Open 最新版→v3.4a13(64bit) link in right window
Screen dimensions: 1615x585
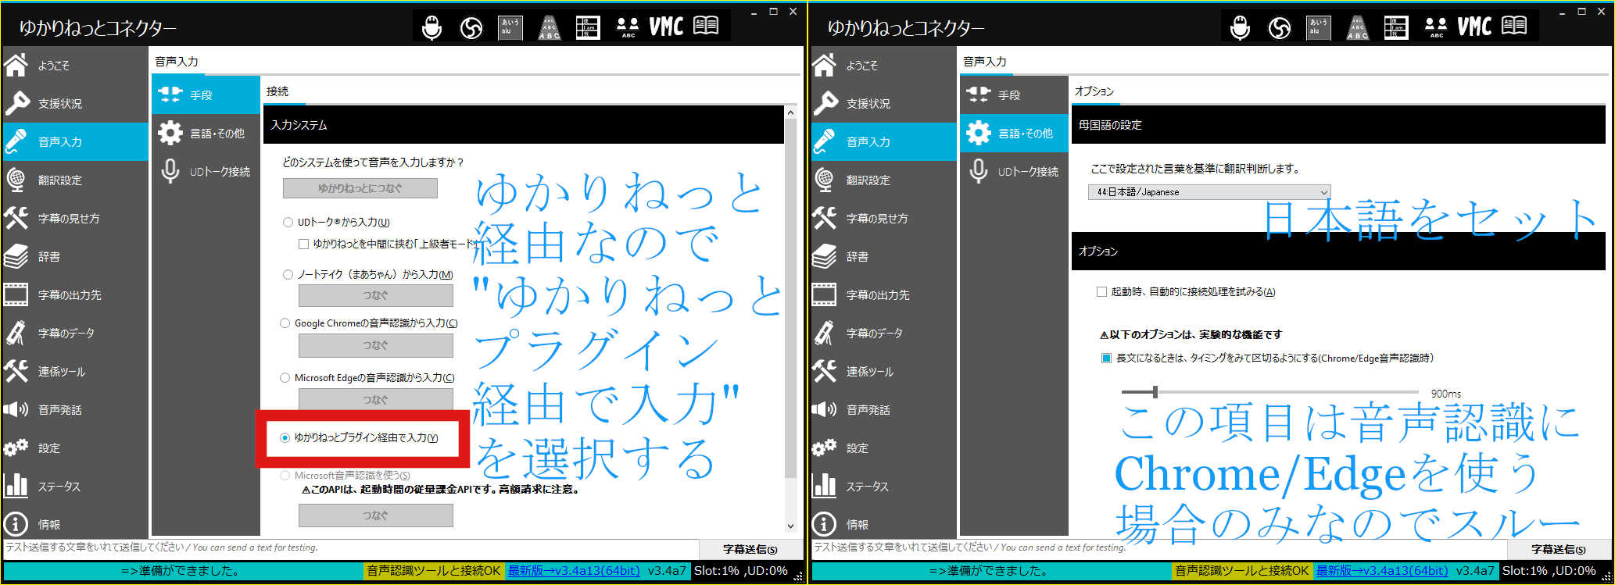coord(1382,571)
